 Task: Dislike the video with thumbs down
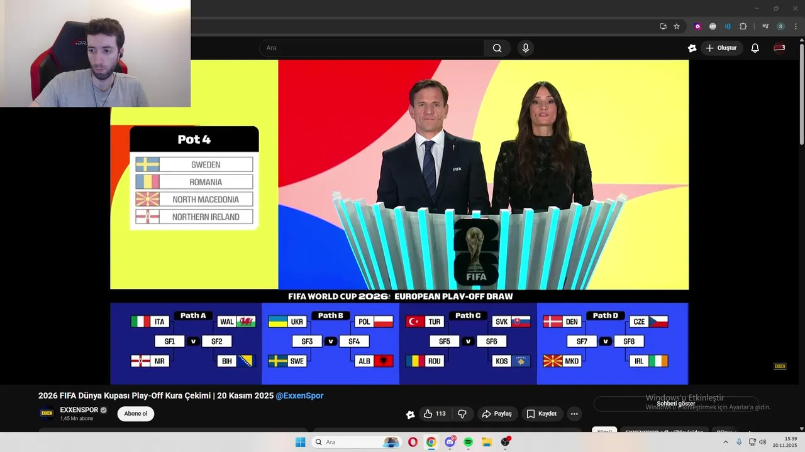point(462,414)
